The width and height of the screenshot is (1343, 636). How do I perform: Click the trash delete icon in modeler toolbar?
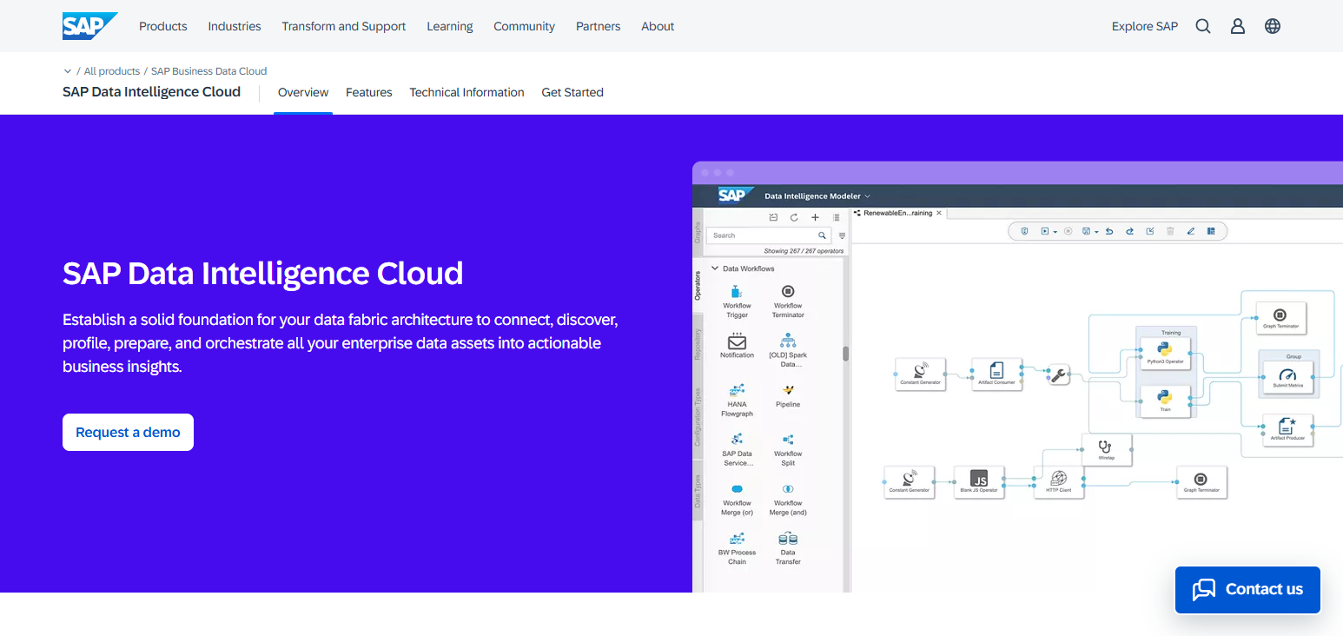coord(1170,231)
